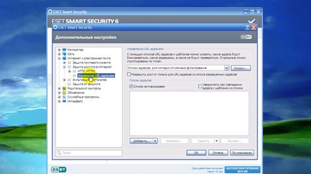This screenshot has width=311, height=174.
Task: Click the Экспорт... button
Action: [x=235, y=141]
